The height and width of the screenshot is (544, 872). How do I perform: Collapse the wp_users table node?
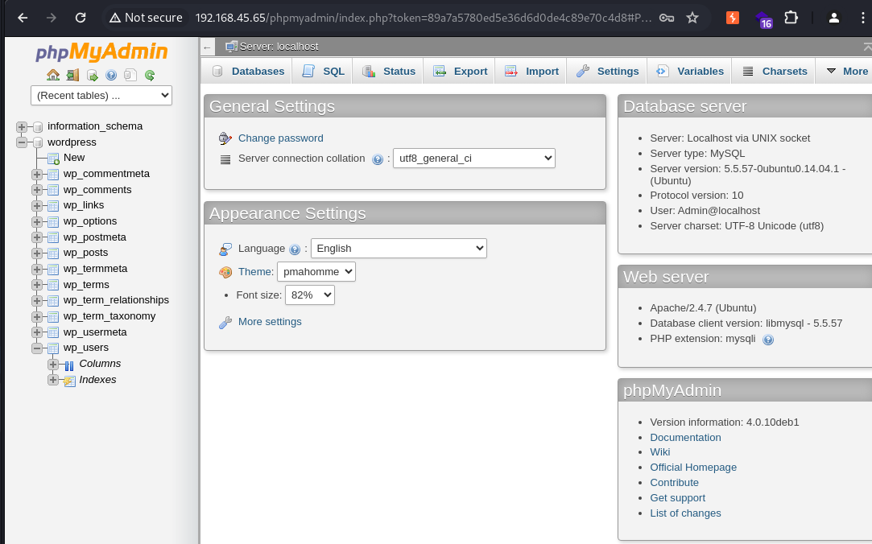click(37, 348)
